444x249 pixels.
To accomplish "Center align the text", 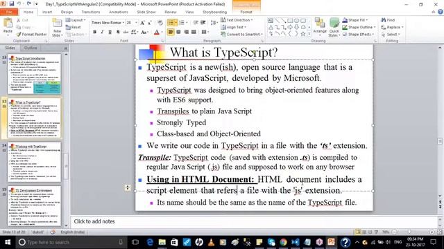I will pos(178,32).
